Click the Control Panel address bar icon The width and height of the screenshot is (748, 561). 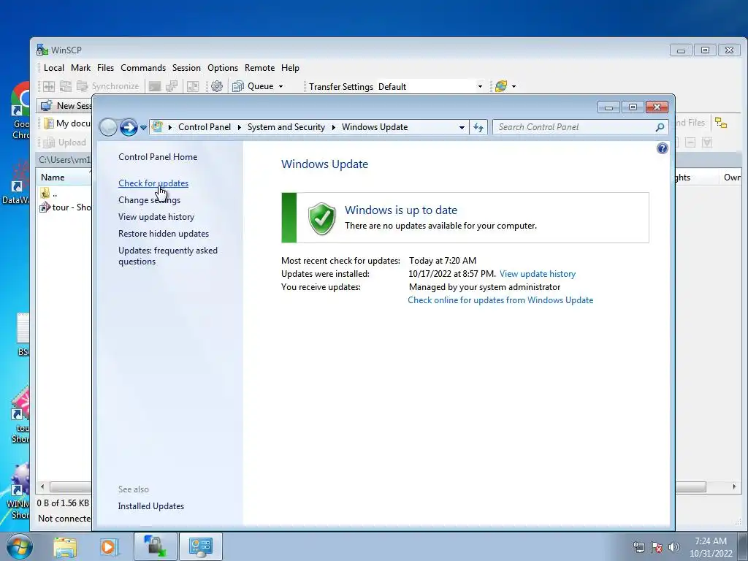[157, 127]
